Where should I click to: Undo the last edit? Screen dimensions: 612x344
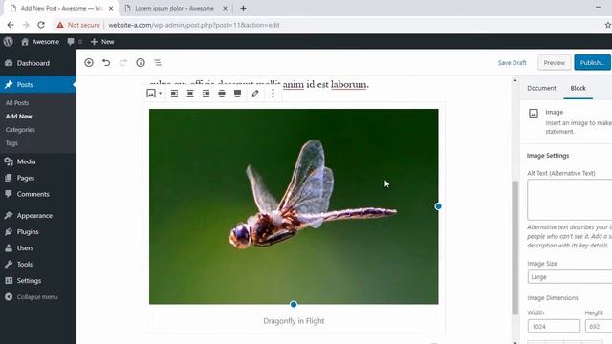click(x=106, y=62)
